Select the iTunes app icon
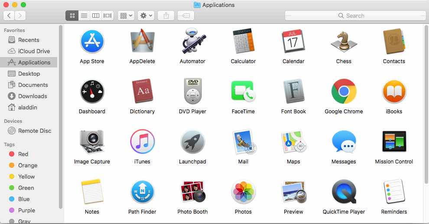Image resolution: width=429 pixels, height=224 pixels. coord(142,141)
